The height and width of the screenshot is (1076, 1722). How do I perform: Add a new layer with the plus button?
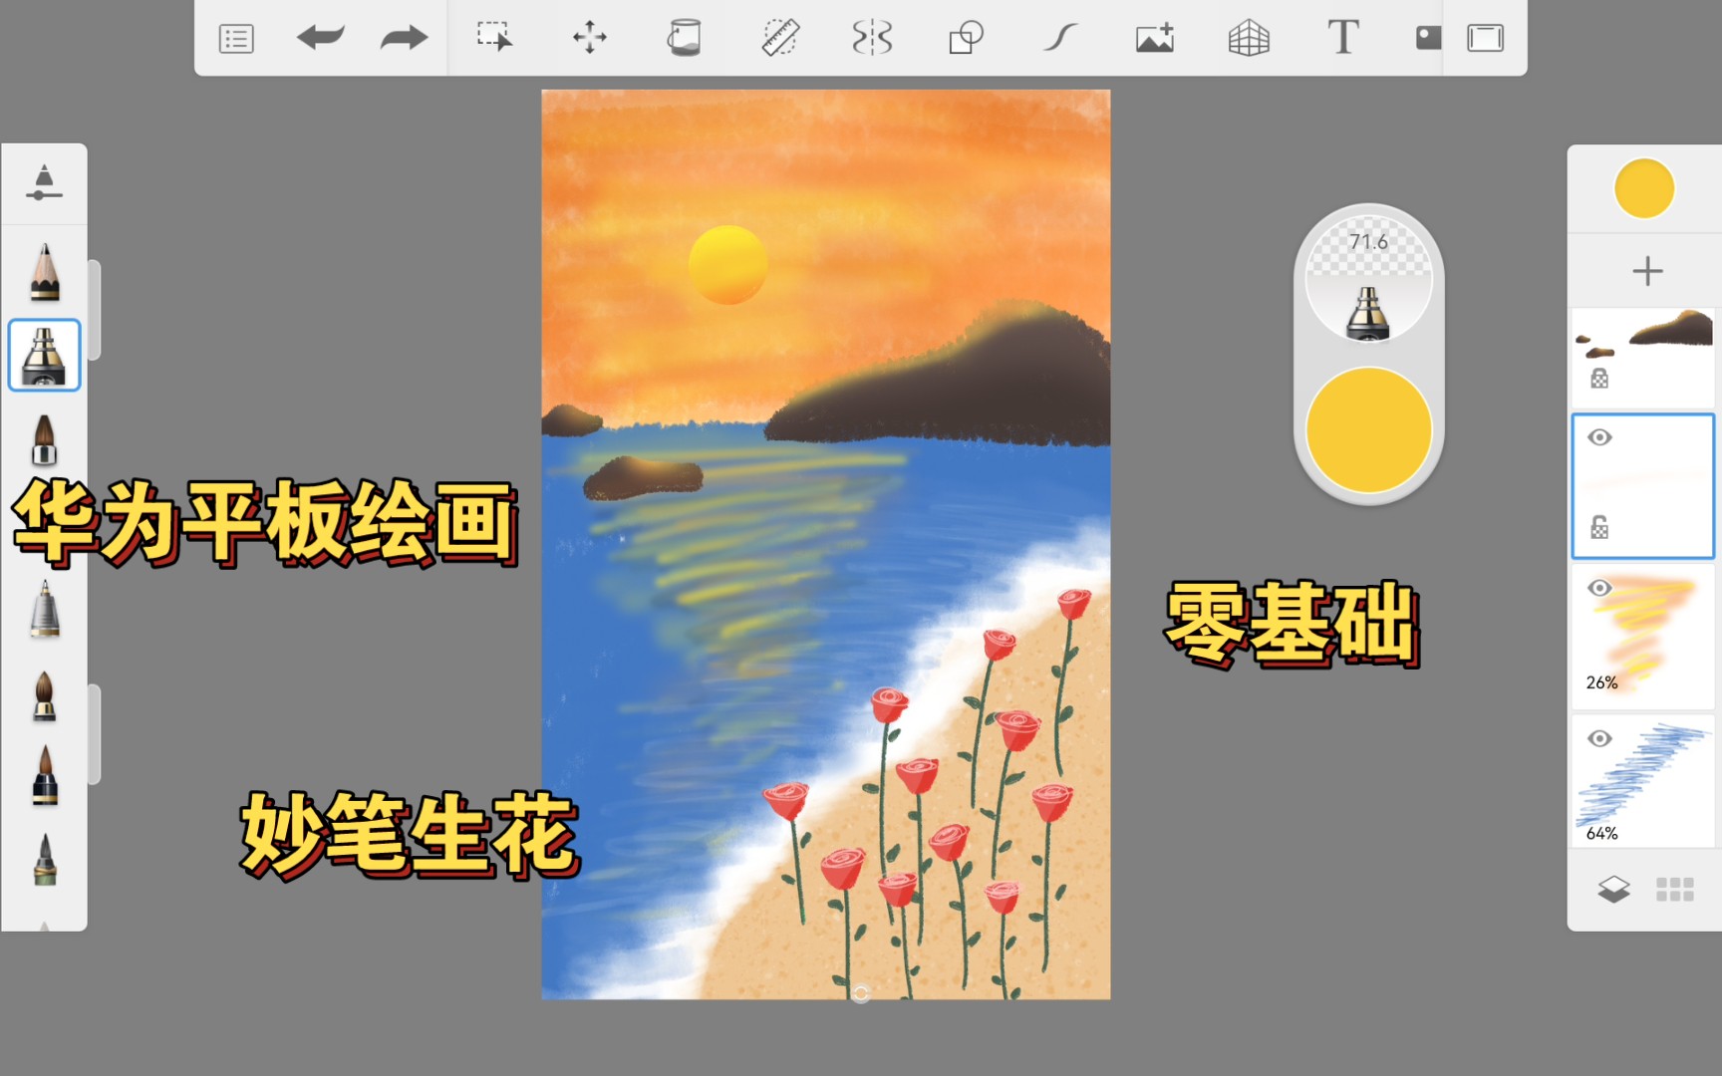click(x=1647, y=269)
